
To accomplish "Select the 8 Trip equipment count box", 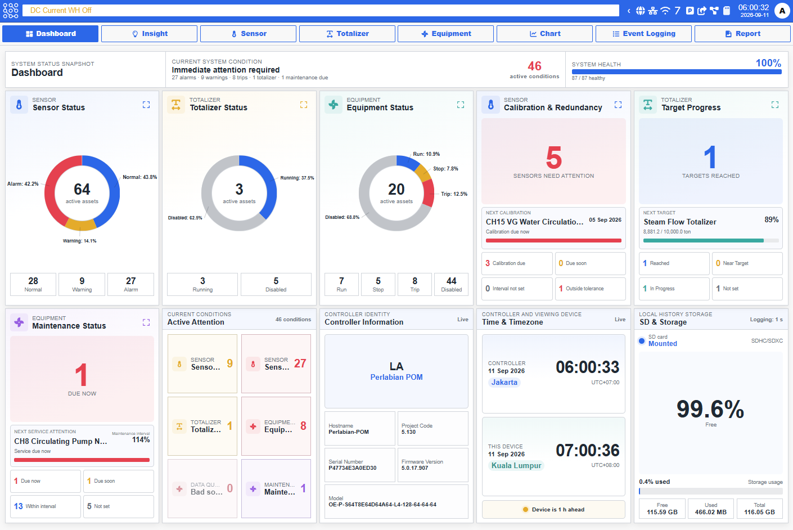I will [415, 284].
